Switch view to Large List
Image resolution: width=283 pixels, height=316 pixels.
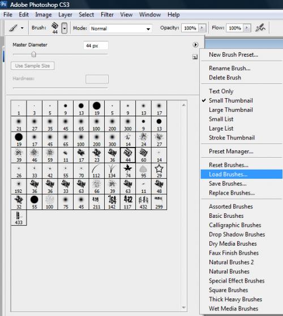pyautogui.click(x=241, y=128)
